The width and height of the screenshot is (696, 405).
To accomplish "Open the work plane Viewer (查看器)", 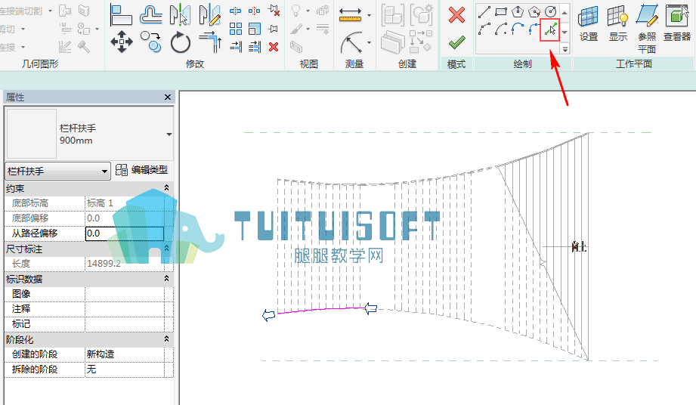I will 677,23.
